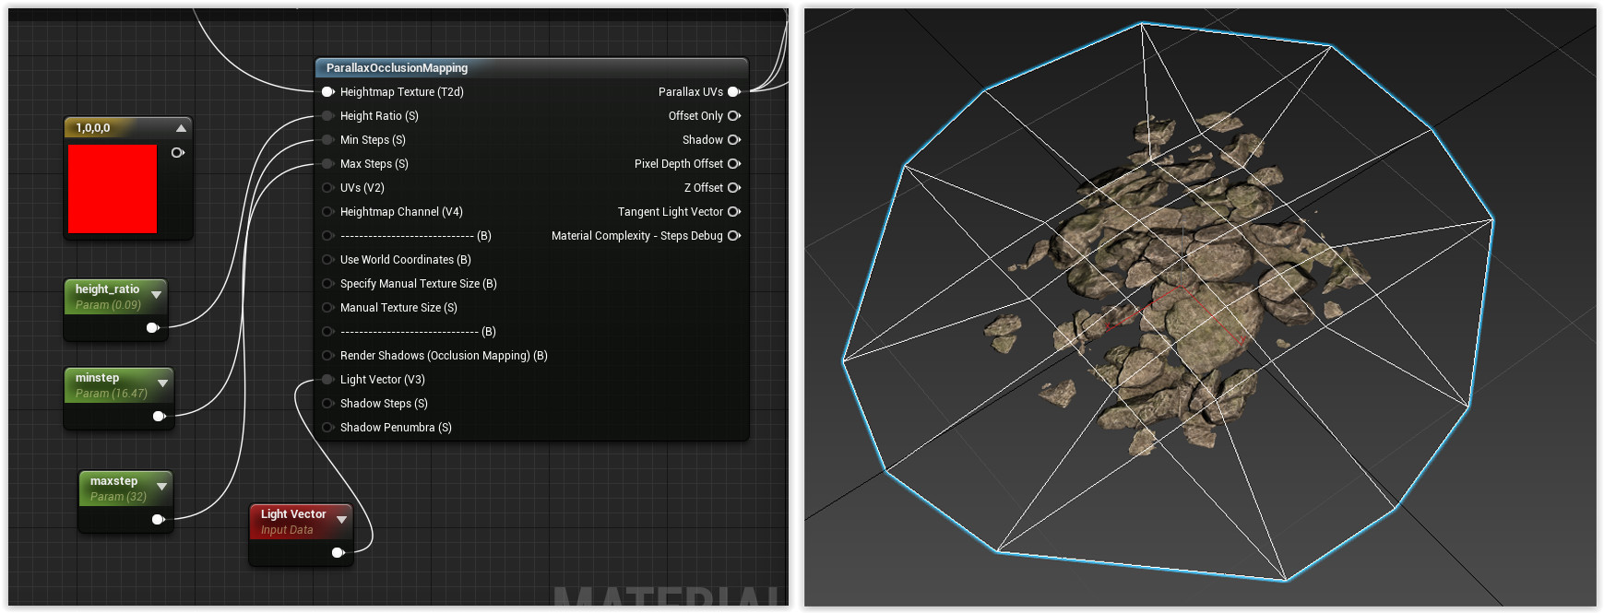
Task: Click the red color preview swatch
Action: [113, 189]
